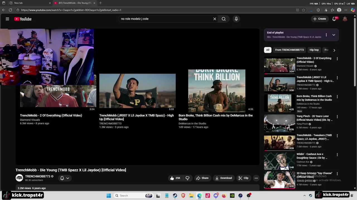Open browser extensions puzzle icon

(x=318, y=10)
